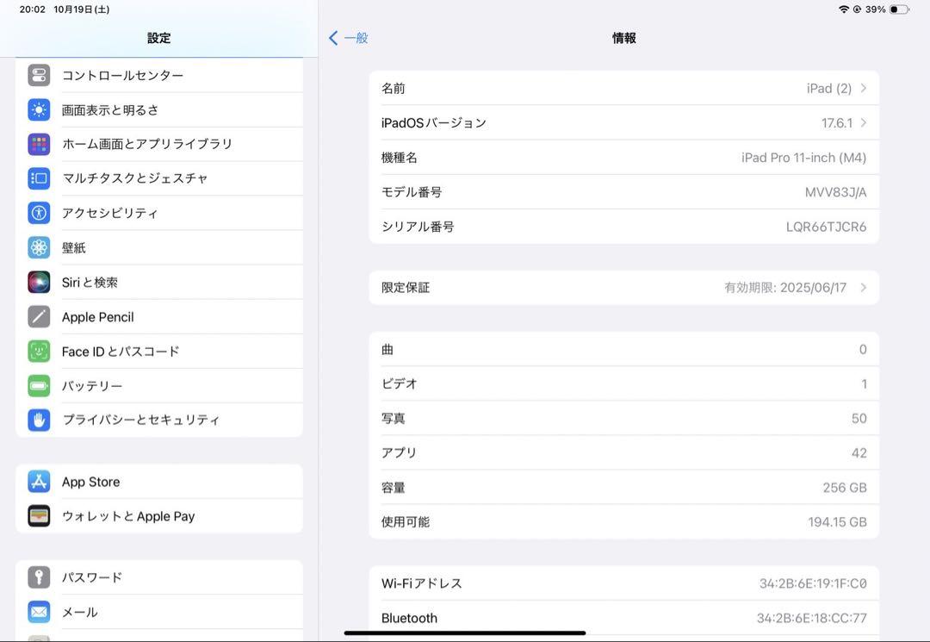The height and width of the screenshot is (642, 930).
Task: Tap the Siri orb icon
Action: (39, 282)
